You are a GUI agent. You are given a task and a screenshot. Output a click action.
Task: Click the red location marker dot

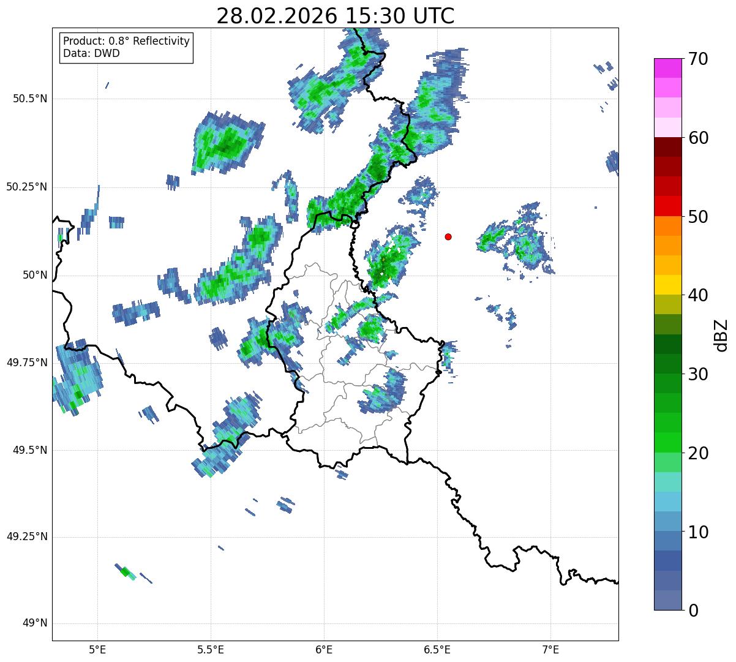click(x=448, y=236)
